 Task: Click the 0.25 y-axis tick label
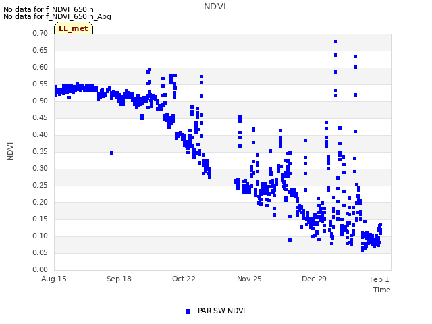coord(40,185)
